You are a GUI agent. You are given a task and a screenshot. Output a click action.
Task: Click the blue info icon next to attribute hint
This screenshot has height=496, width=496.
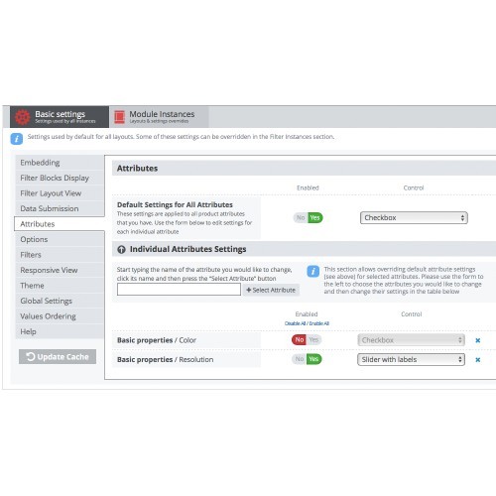[x=312, y=272]
